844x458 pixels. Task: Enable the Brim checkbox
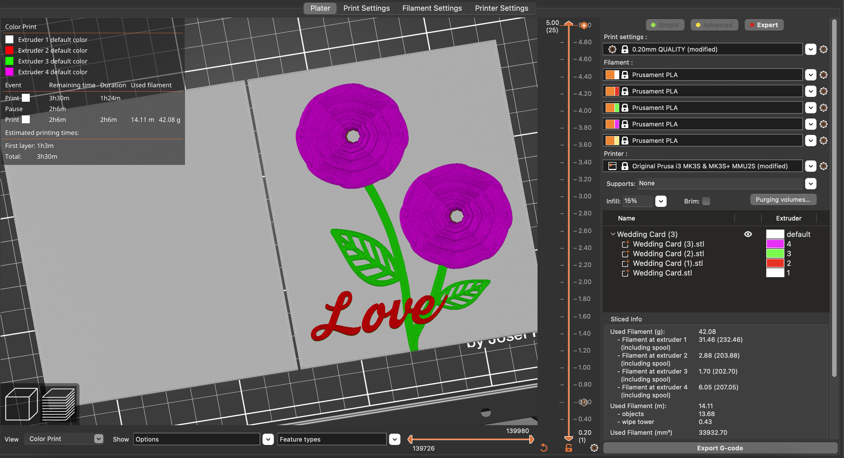[x=706, y=201]
